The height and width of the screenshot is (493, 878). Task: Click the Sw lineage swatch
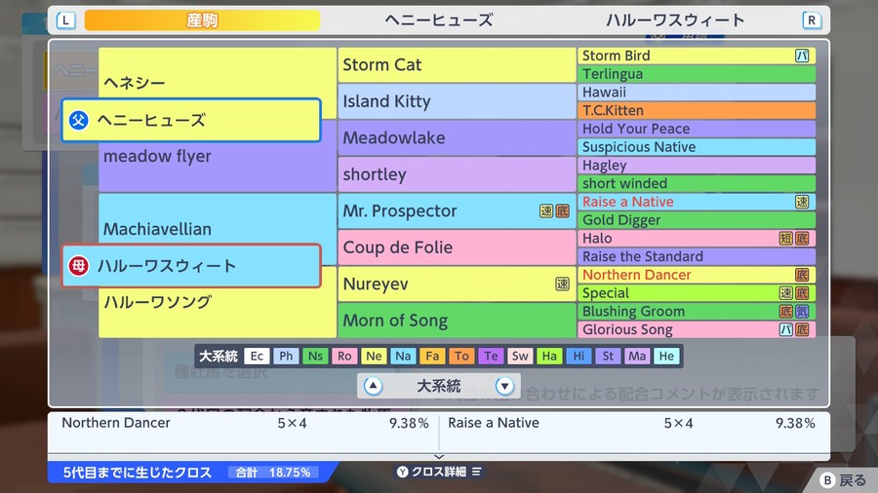click(520, 356)
